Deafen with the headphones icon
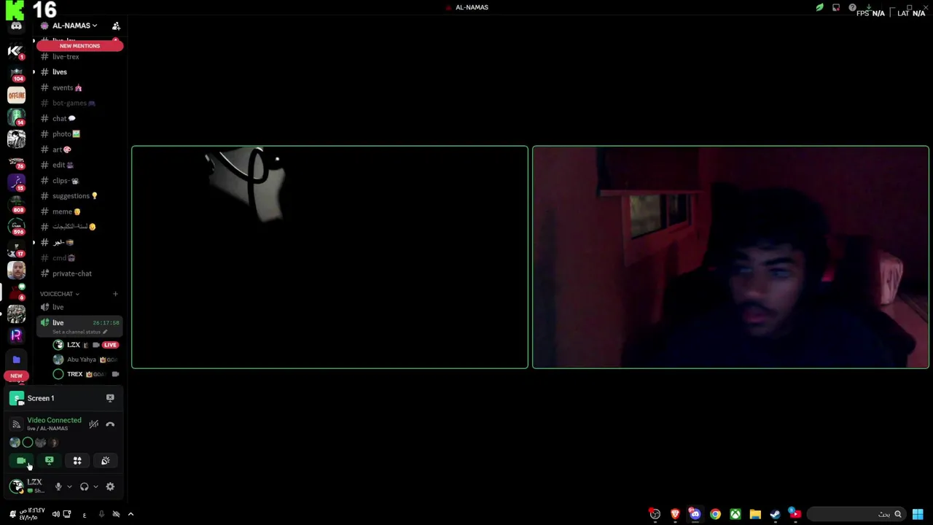 tap(85, 486)
